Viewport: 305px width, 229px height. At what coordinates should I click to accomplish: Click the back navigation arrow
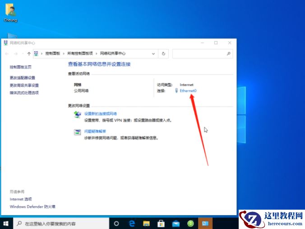pyautogui.click(x=7, y=54)
